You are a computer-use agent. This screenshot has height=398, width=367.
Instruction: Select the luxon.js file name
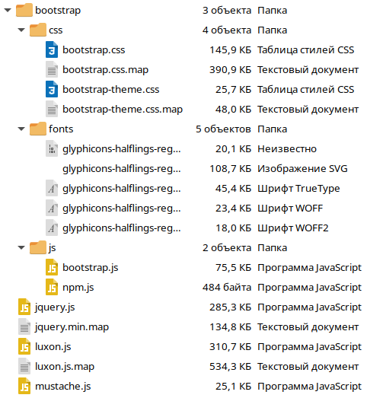click(53, 347)
